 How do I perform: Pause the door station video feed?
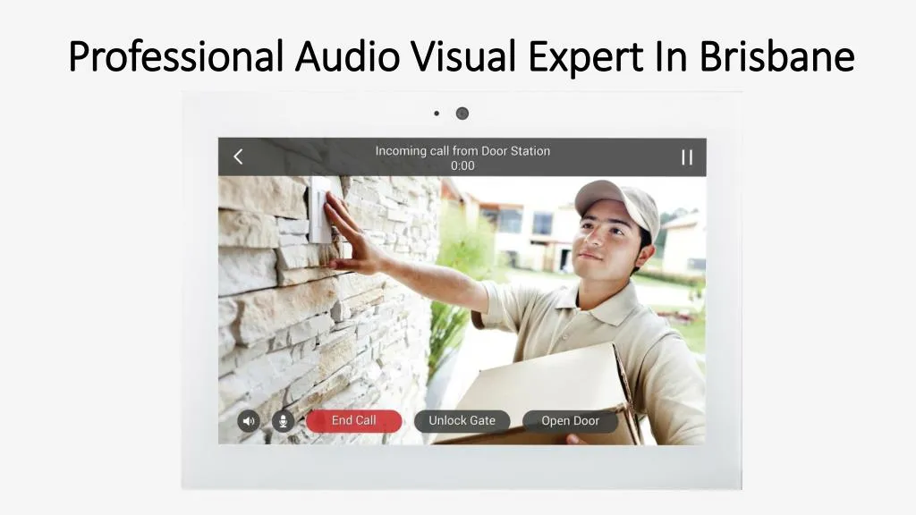click(x=687, y=157)
